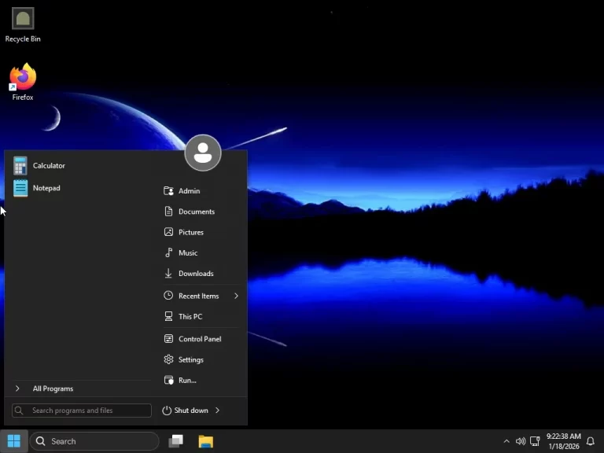
Task: Expand the Recent Items submenu
Action: coord(235,296)
